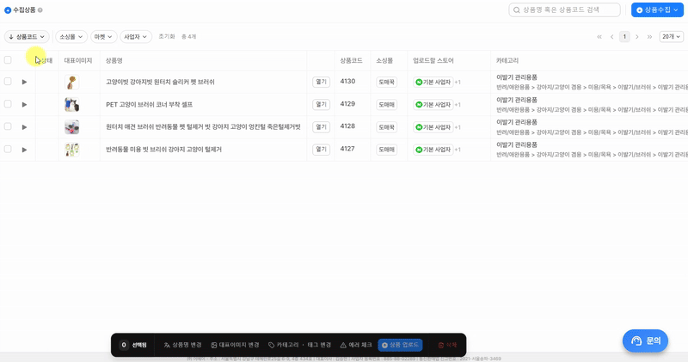Click 열기 button for product 4129
This screenshot has width=688, height=362.
click(x=321, y=104)
